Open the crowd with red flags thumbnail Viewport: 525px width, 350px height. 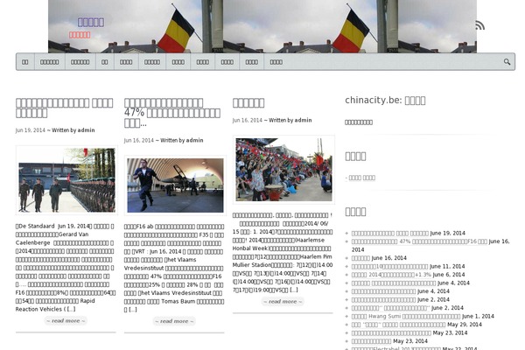(x=283, y=170)
